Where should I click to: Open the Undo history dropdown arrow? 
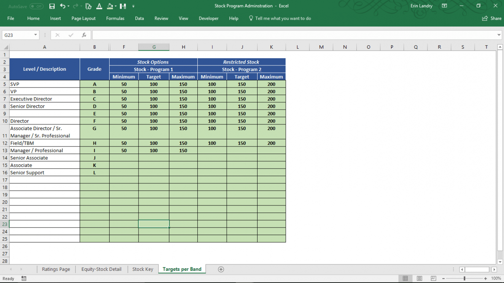68,6
